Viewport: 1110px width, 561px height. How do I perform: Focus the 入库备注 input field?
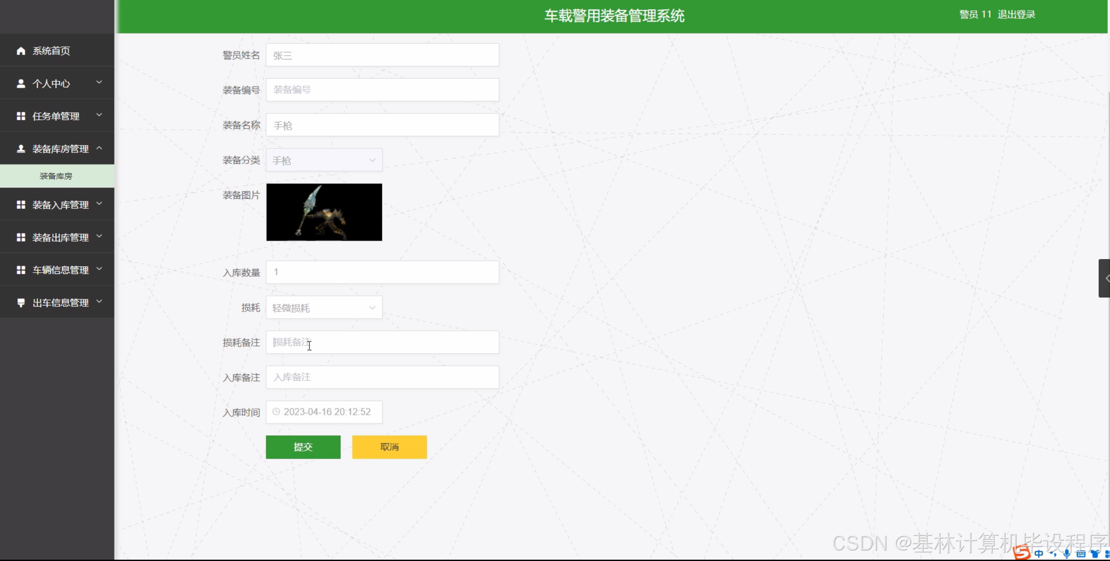382,377
